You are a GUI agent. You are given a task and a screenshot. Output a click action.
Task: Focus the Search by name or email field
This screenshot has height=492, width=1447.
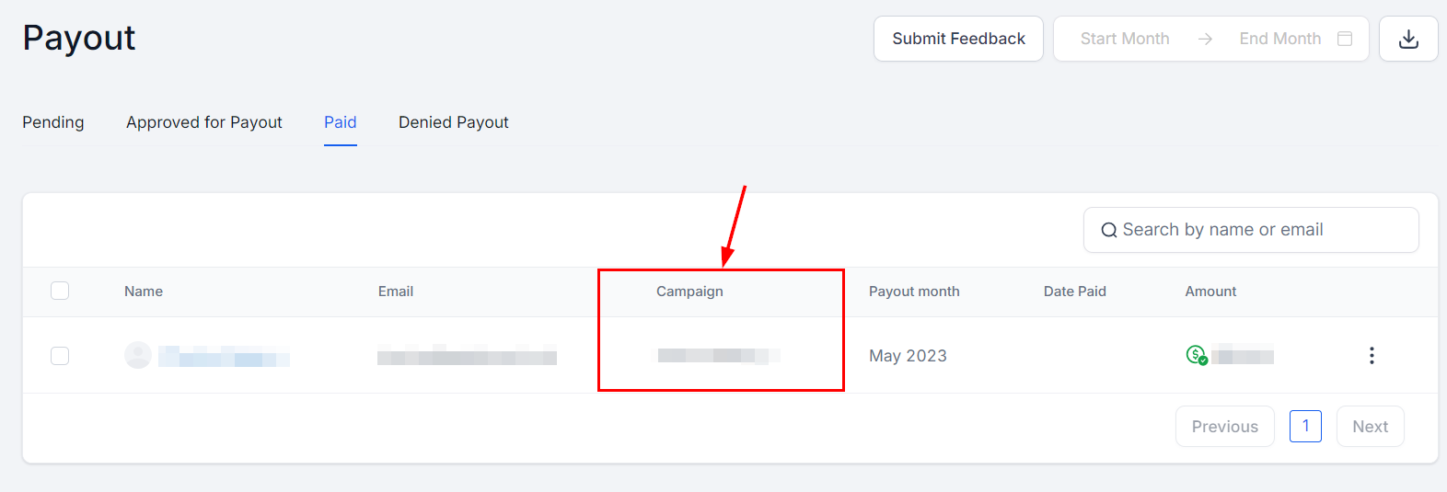pyautogui.click(x=1261, y=230)
